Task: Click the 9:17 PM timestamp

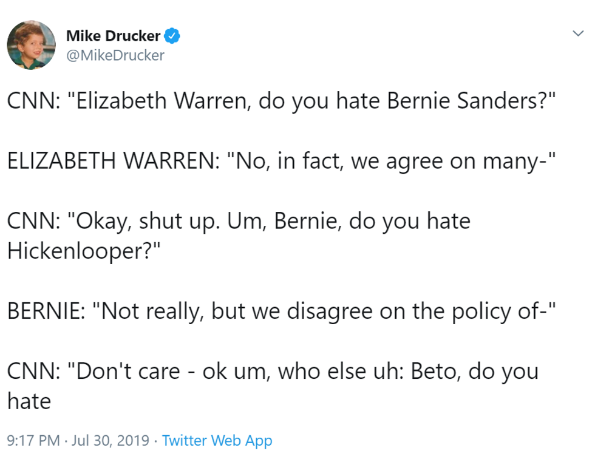Action: point(33,440)
